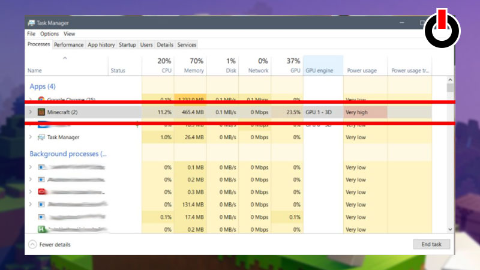Click the Task Manager row icon

(41, 137)
